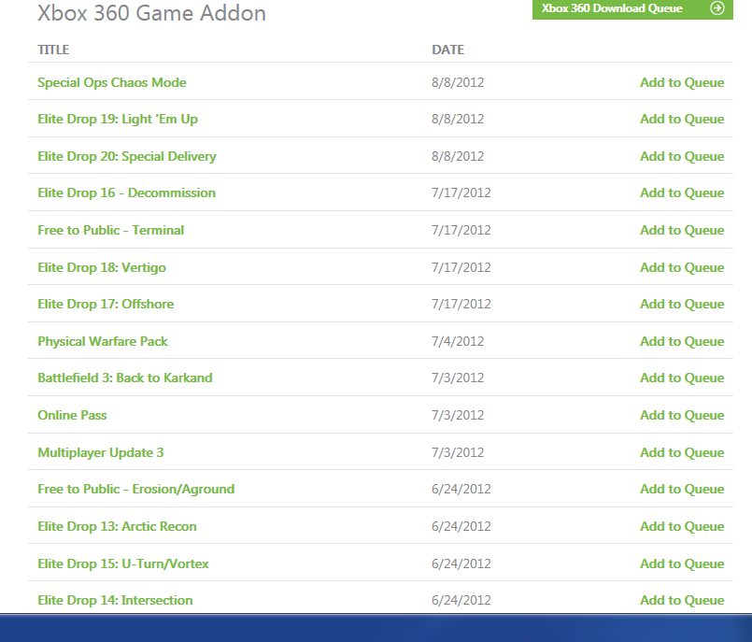
Task: Open Battlefield 3: Back to Karkand
Action: pos(124,378)
